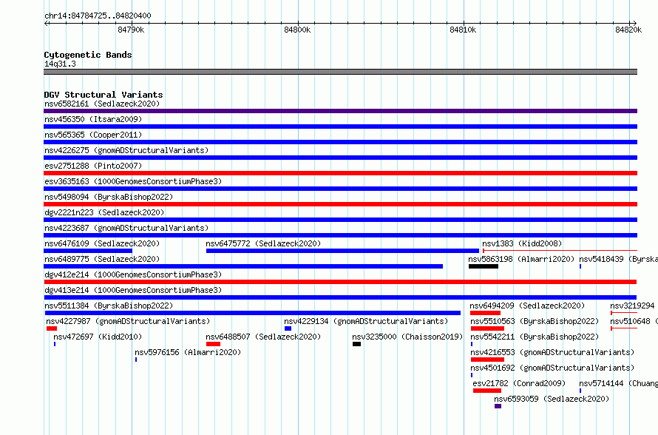The image size is (658, 435).
Task: Open nsv5863198 (Almarri2020) label
Action: (x=521, y=259)
